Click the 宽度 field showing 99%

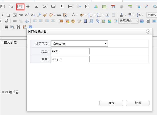[x=70, y=51]
